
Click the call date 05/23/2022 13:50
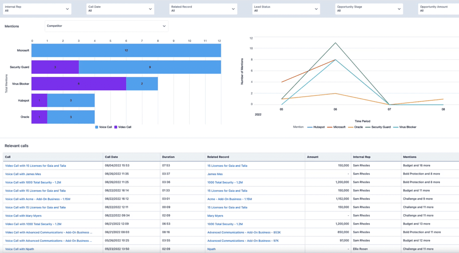tap(117, 249)
